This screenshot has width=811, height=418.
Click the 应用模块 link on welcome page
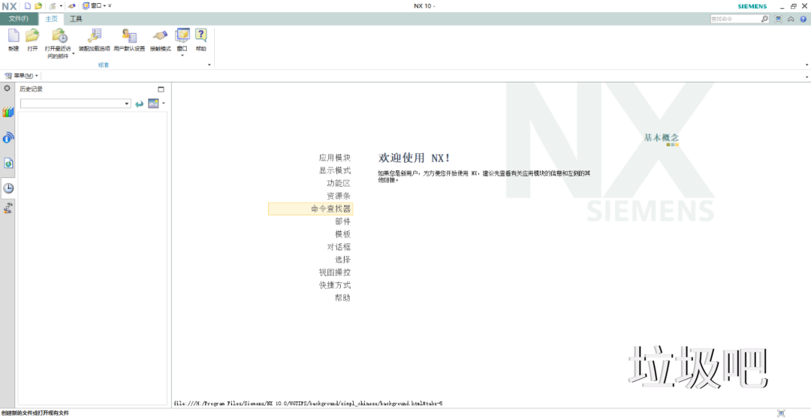coord(334,158)
